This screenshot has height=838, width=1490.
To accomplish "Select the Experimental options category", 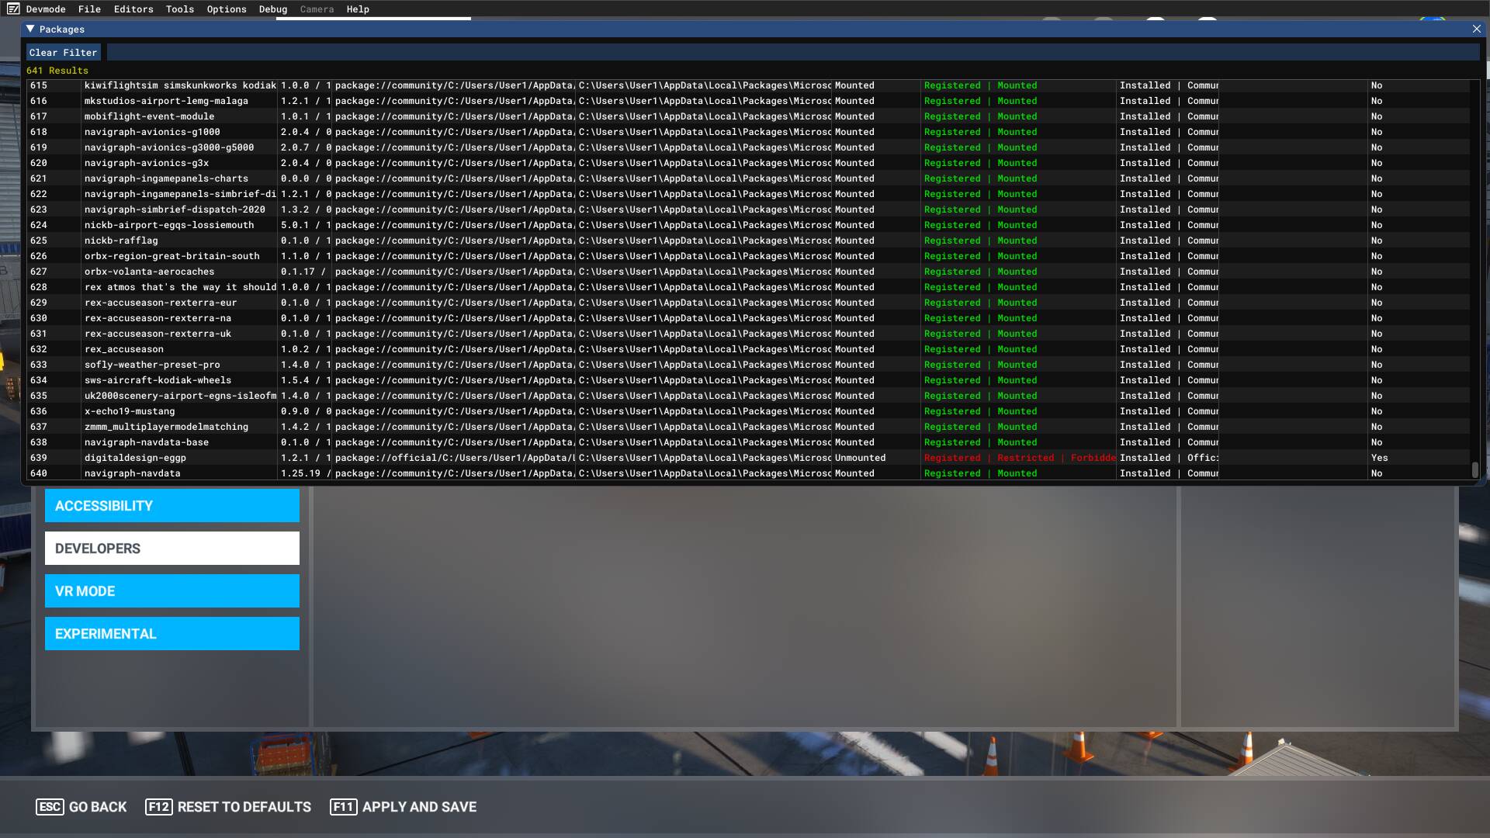I will 172,634.
